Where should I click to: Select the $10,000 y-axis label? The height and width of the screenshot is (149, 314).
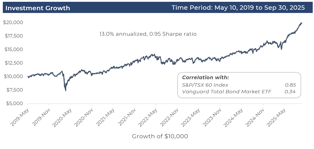click(x=13, y=76)
